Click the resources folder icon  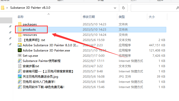(20, 35)
